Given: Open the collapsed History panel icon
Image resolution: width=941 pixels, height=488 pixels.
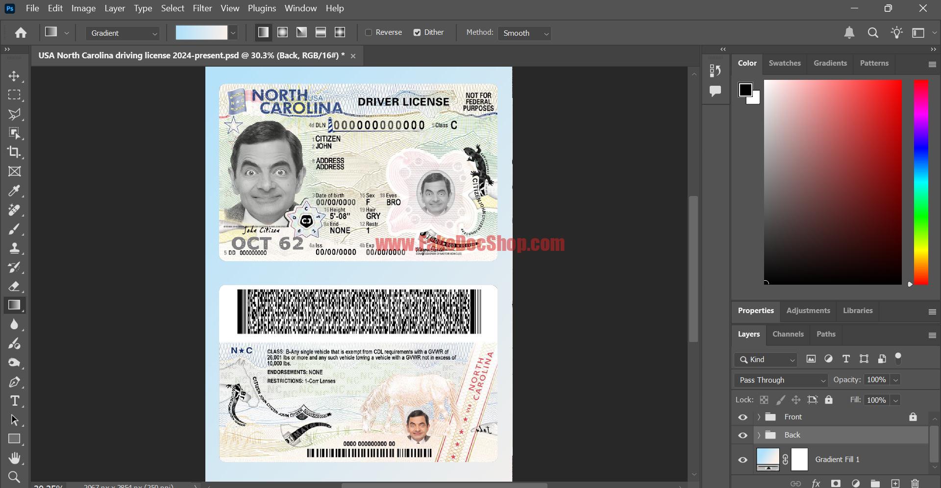Looking at the screenshot, I should (715, 71).
